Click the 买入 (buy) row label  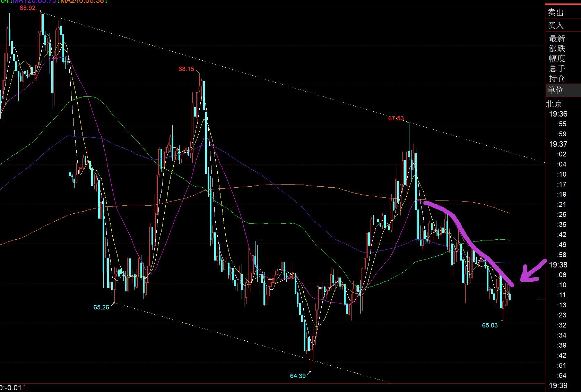pyautogui.click(x=555, y=26)
